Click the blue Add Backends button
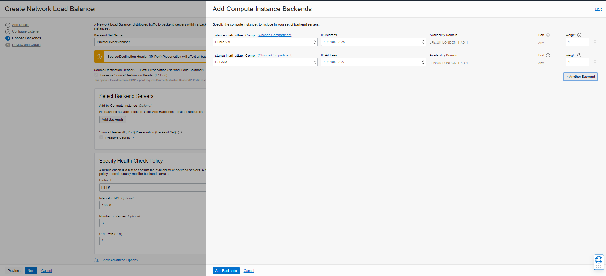Image resolution: width=606 pixels, height=276 pixels. click(x=226, y=271)
